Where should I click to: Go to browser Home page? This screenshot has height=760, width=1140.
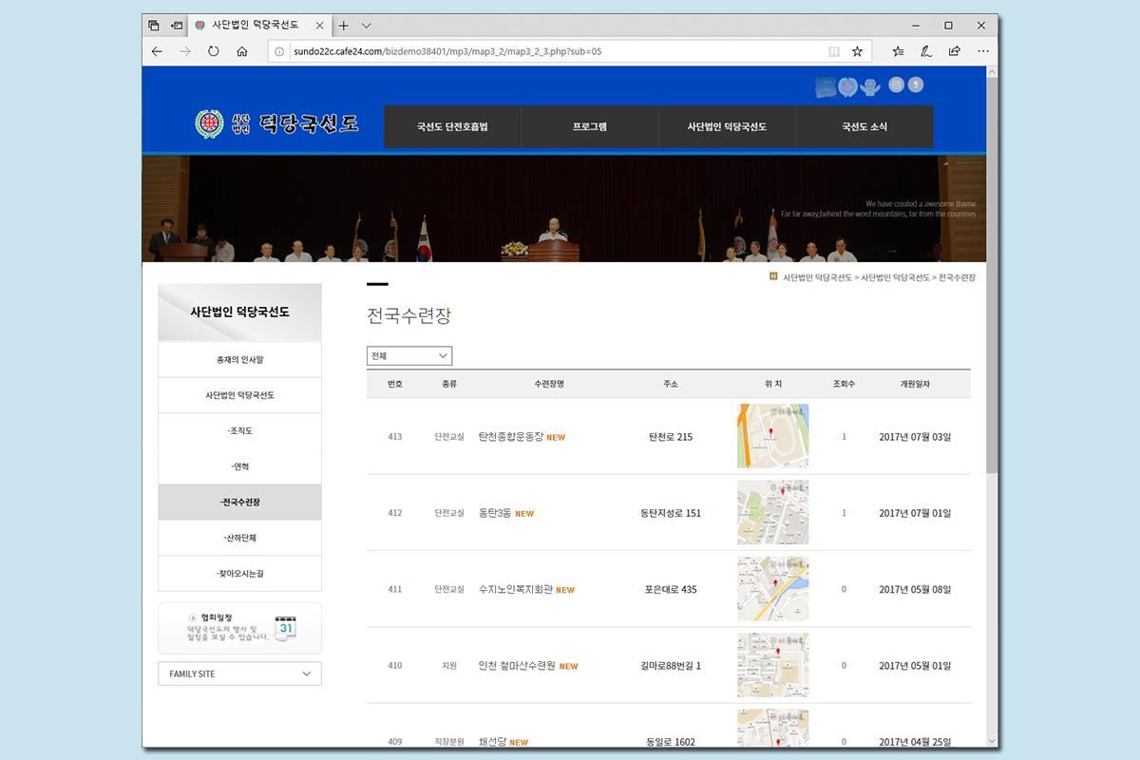(x=242, y=51)
